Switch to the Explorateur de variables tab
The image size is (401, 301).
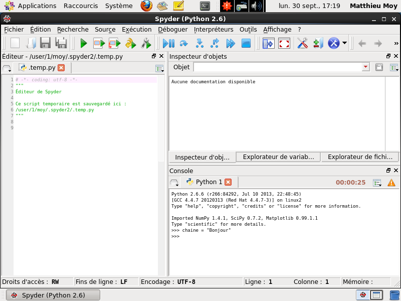[278, 157]
